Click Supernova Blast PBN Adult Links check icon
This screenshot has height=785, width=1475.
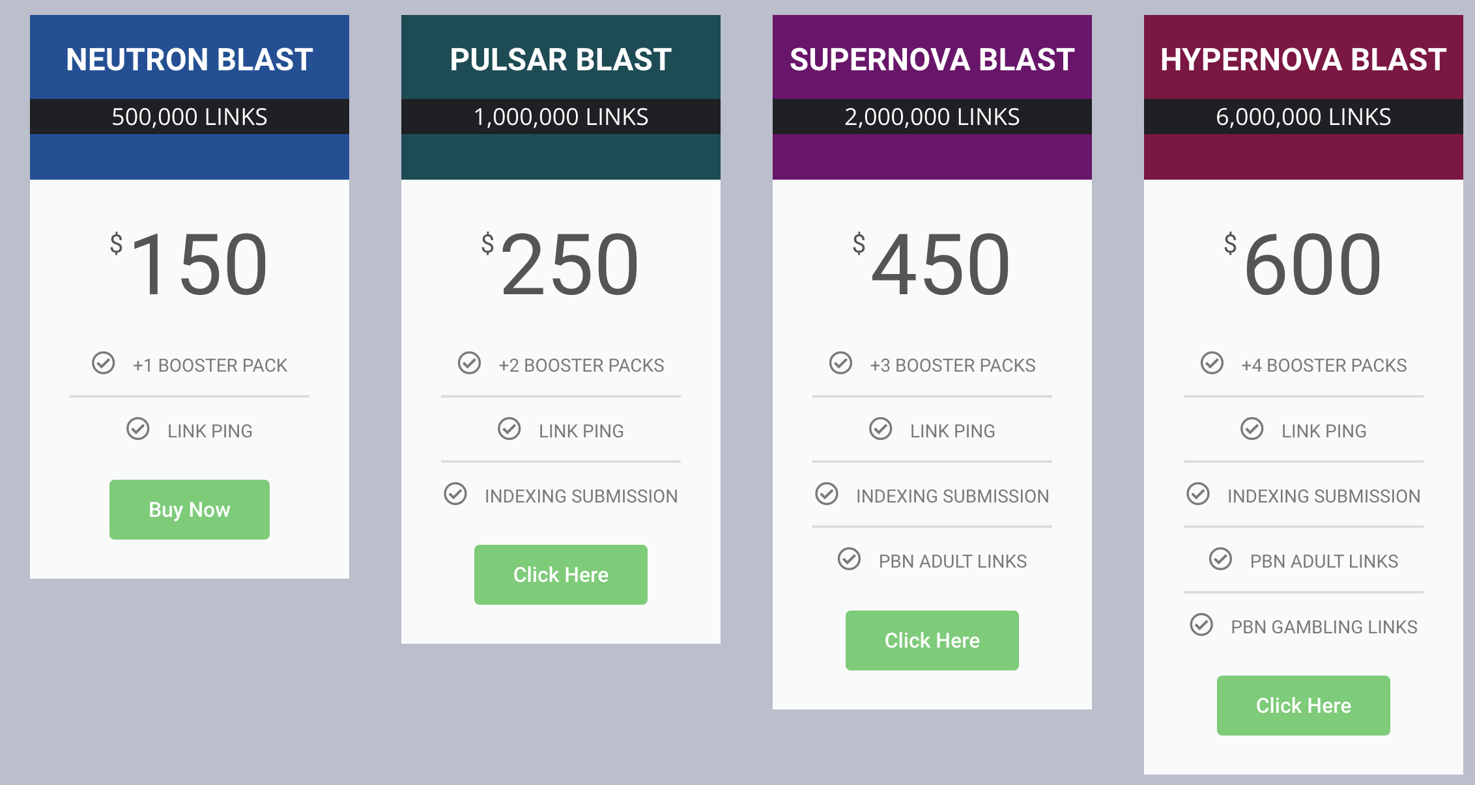849,559
